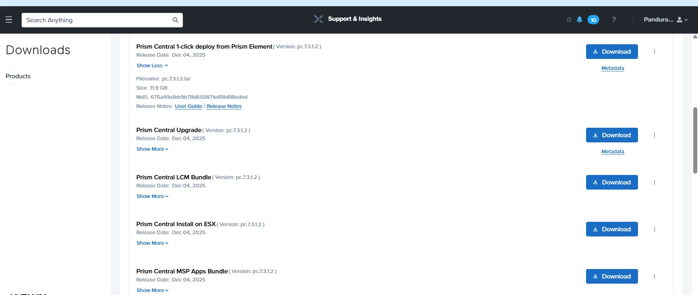Click the scrollbar up arrow

pos(695,37)
